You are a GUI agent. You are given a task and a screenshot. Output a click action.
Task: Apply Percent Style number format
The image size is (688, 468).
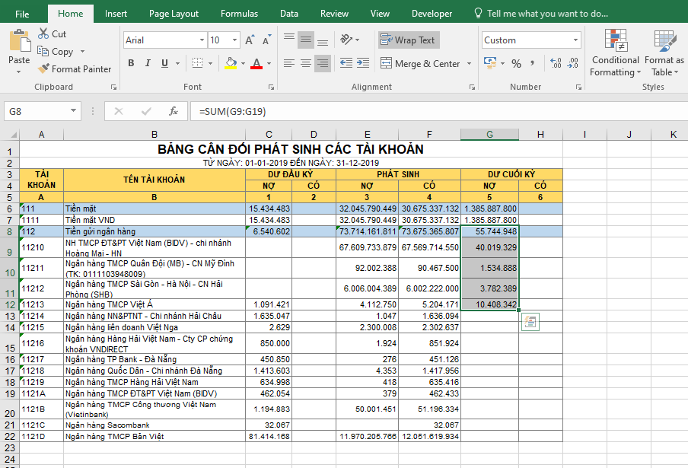click(517, 64)
